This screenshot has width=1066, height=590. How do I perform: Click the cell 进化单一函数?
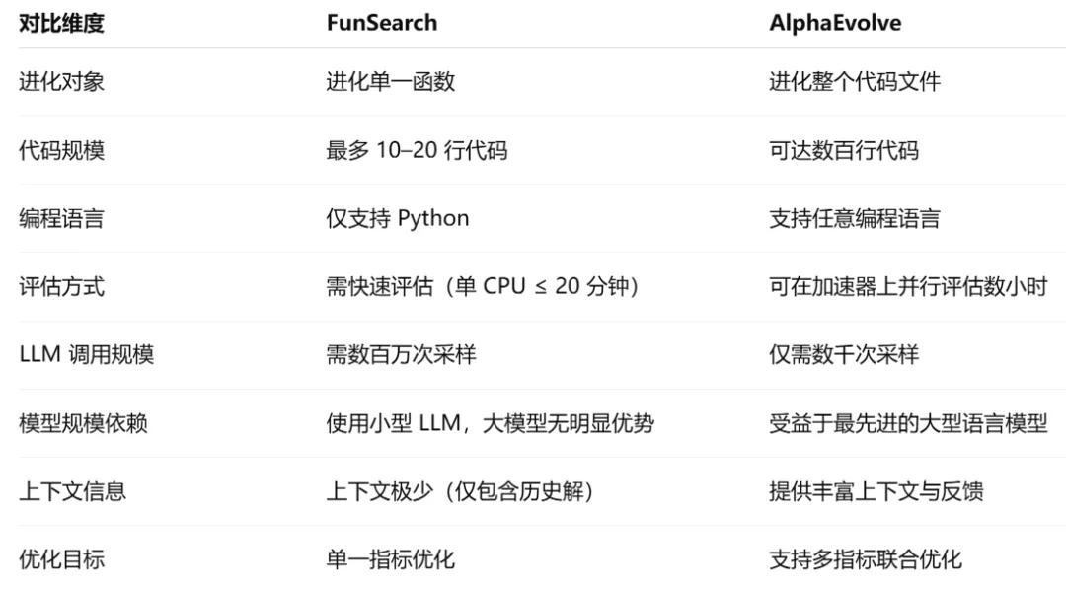390,82
